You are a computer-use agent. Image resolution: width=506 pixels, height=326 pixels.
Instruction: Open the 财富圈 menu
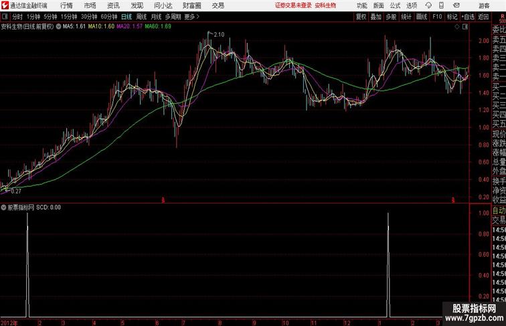[x=192, y=5]
